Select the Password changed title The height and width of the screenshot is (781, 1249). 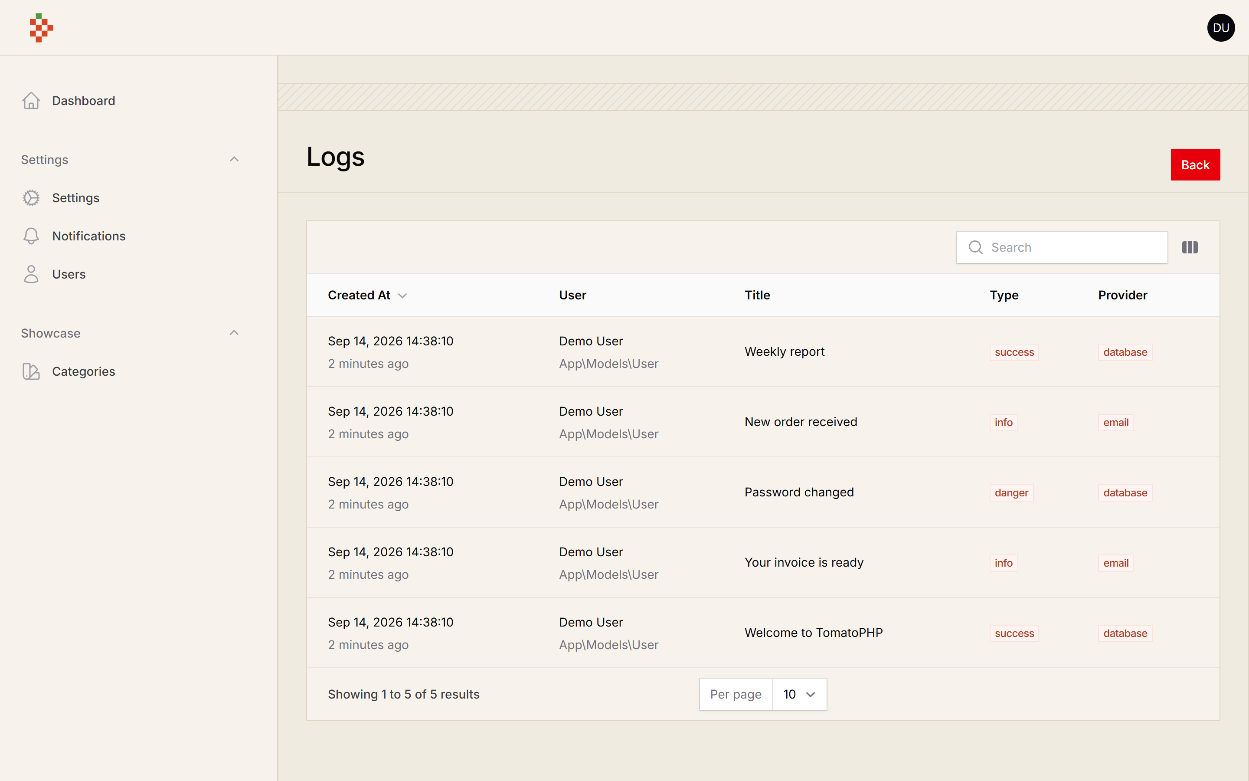coord(799,492)
